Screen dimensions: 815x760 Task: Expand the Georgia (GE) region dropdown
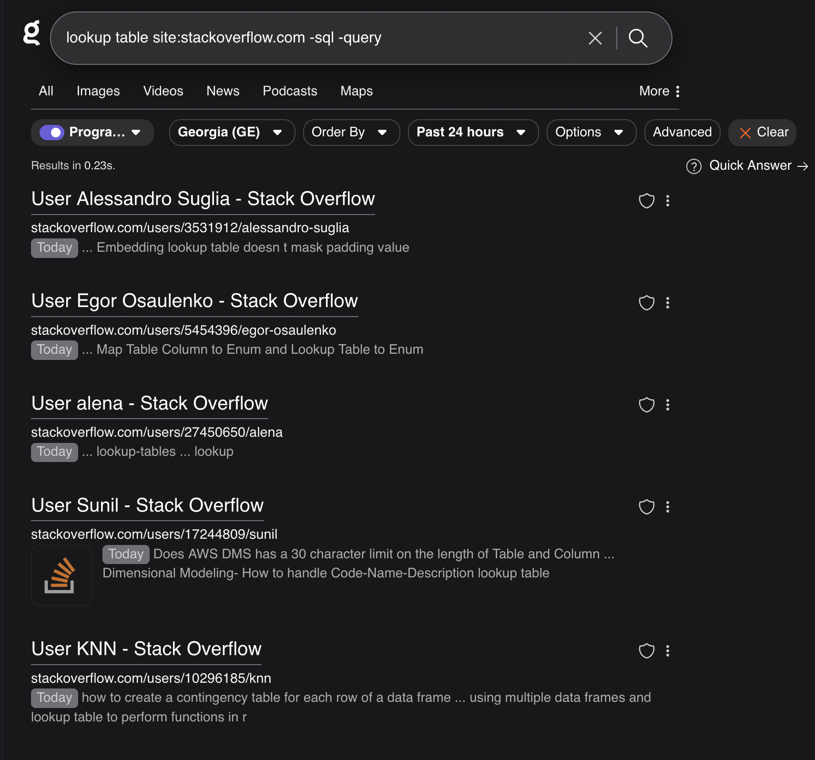click(232, 133)
